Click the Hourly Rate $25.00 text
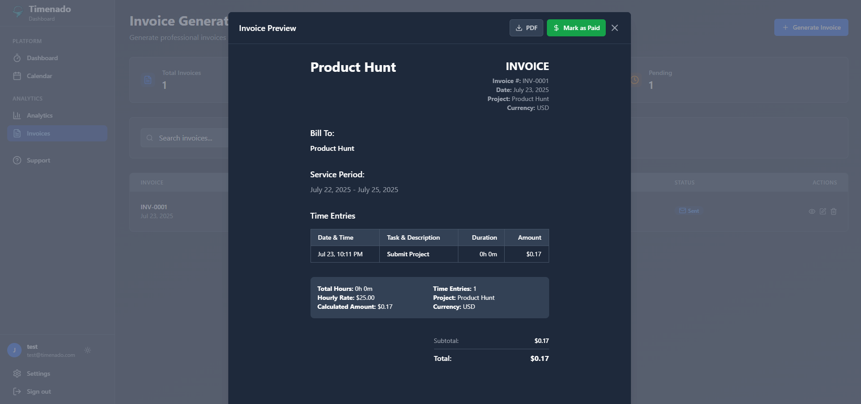Image resolution: width=861 pixels, height=404 pixels. (346, 298)
